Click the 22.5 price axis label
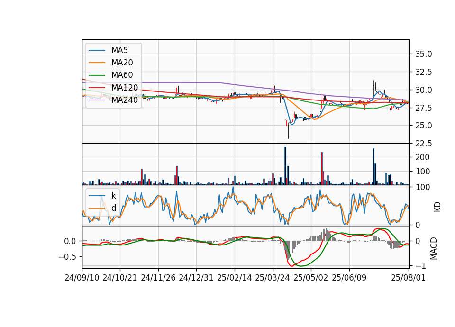Image resolution: width=455 pixels, height=327 pixels. tap(424, 144)
